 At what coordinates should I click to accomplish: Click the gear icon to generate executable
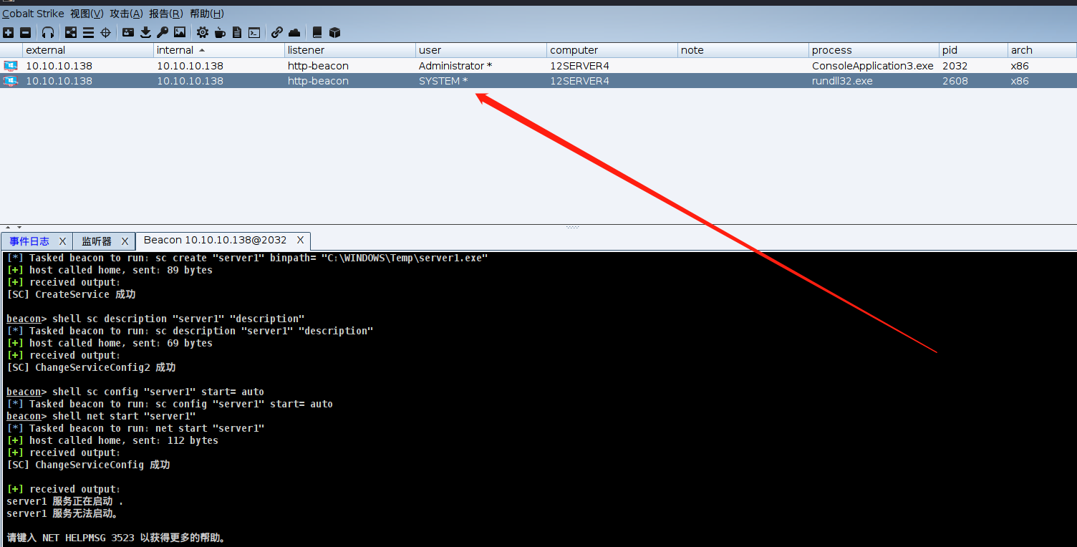[x=203, y=32]
